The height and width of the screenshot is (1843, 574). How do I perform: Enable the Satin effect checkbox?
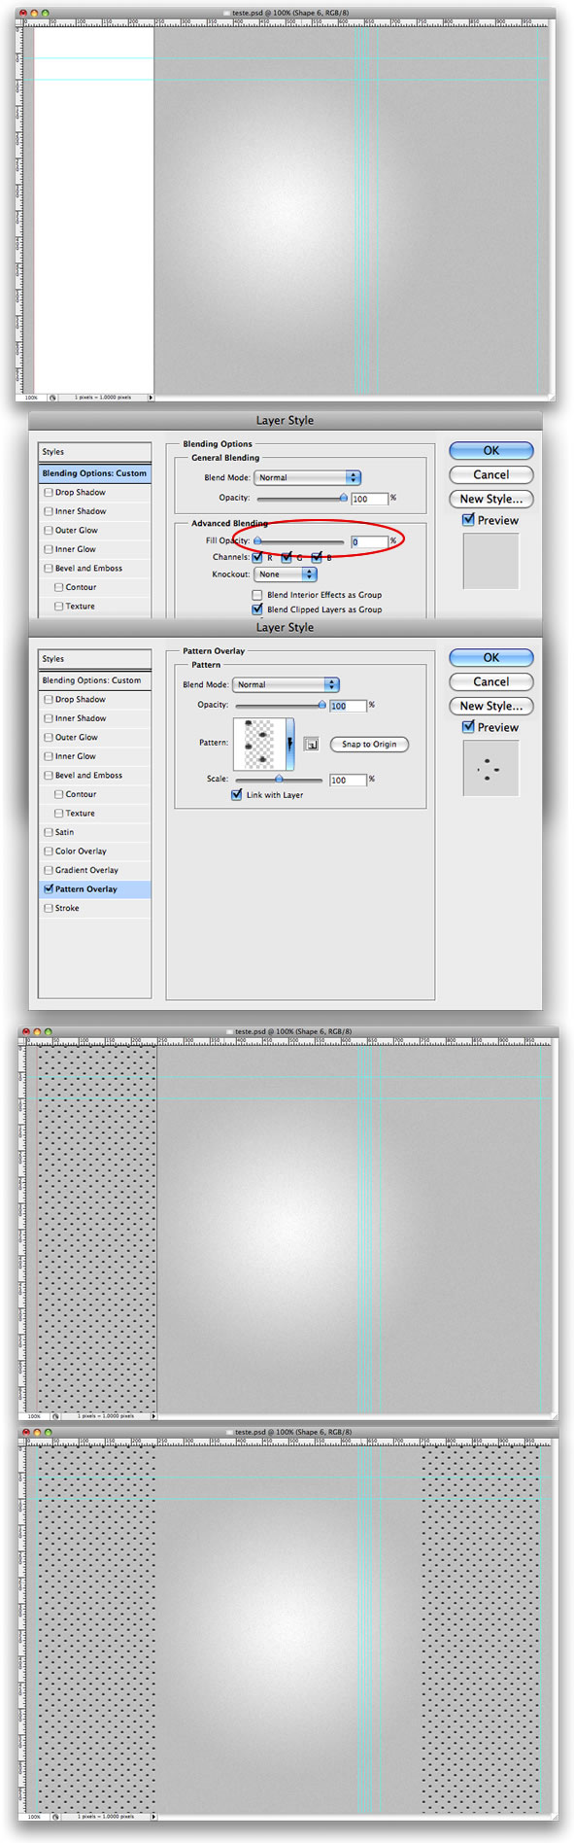pos(49,832)
